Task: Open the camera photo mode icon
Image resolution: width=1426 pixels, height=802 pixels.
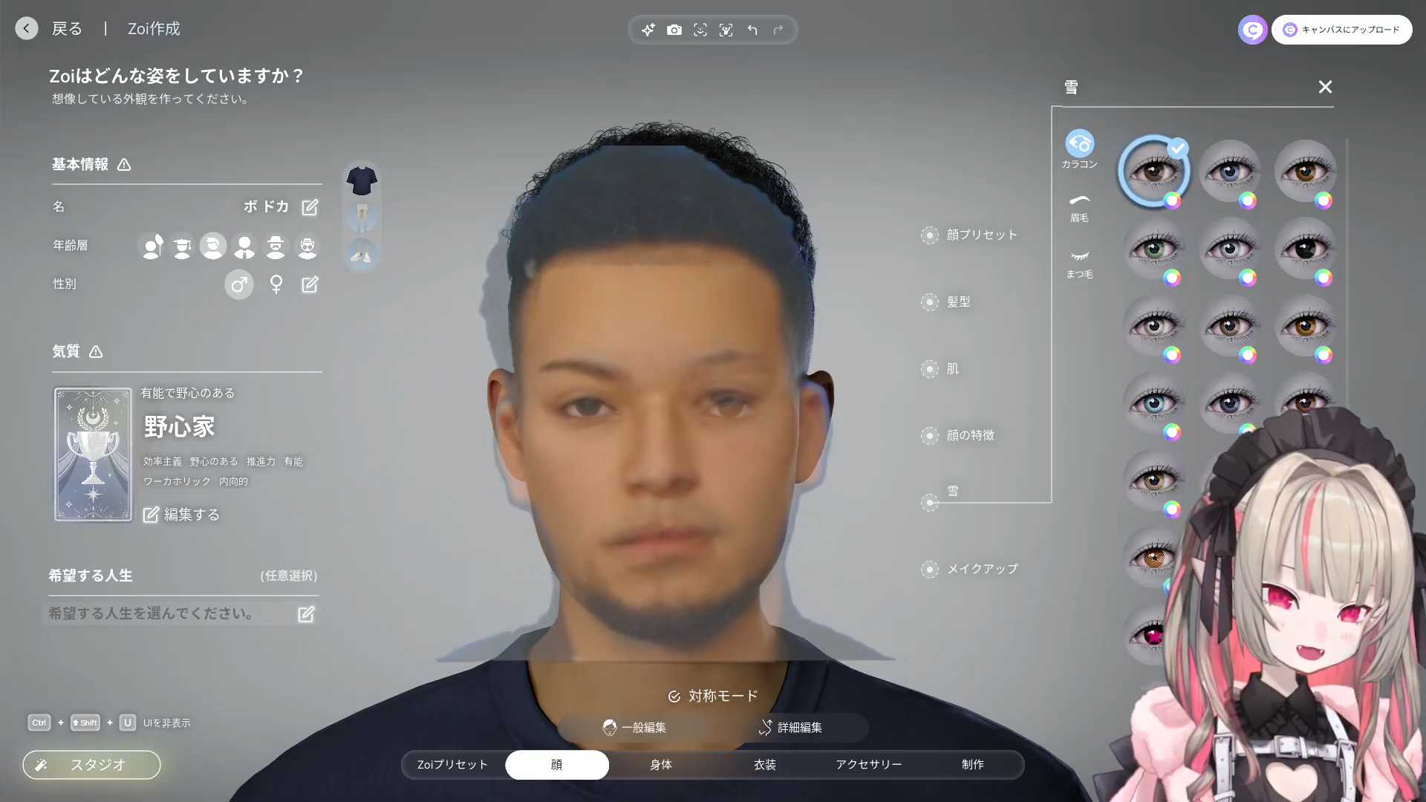Action: click(x=674, y=30)
